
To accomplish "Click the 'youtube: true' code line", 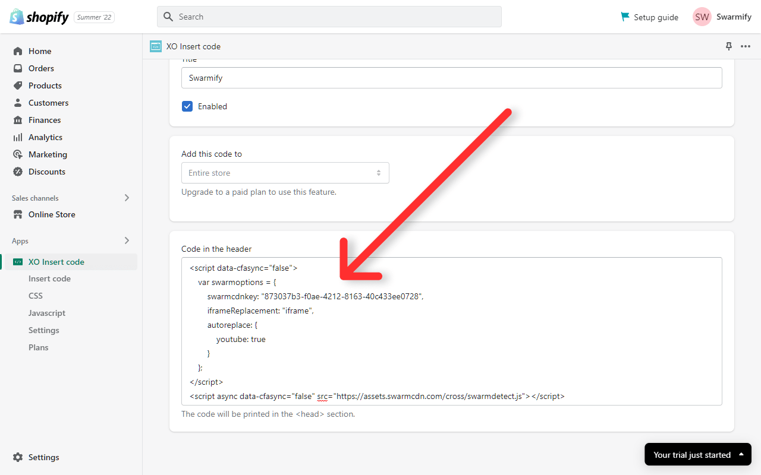I will pyautogui.click(x=241, y=339).
